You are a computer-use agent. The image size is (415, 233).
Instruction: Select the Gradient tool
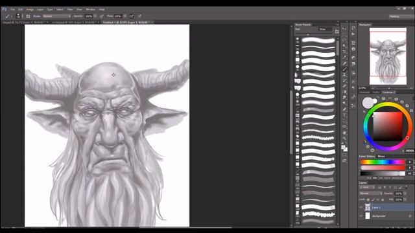(x=344, y=92)
